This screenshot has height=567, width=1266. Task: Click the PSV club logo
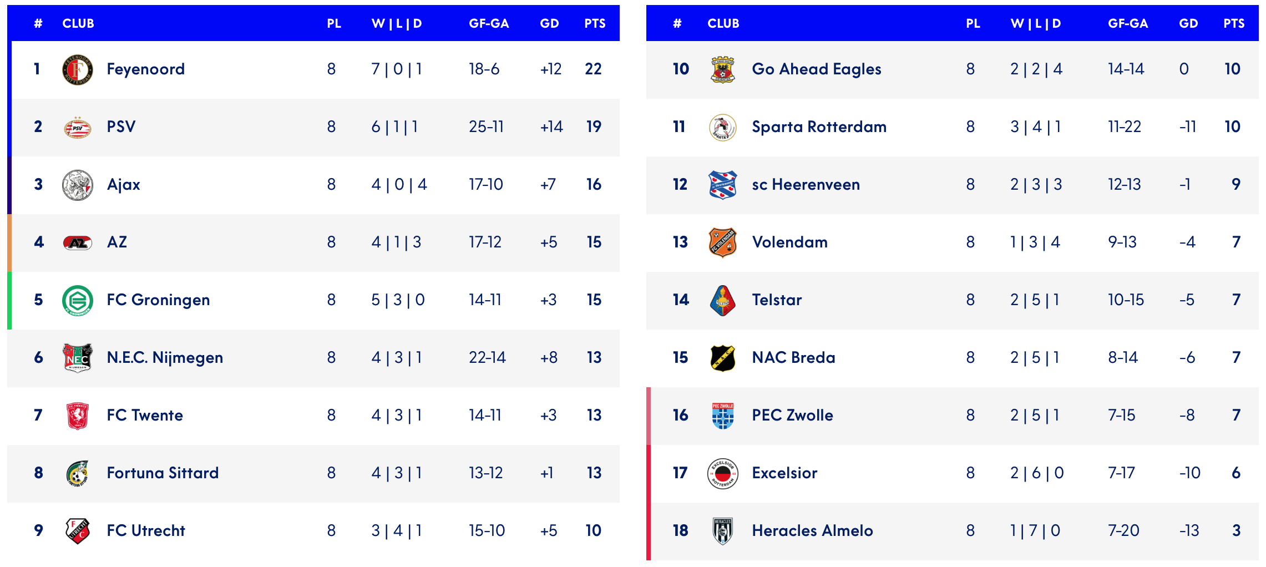78,128
